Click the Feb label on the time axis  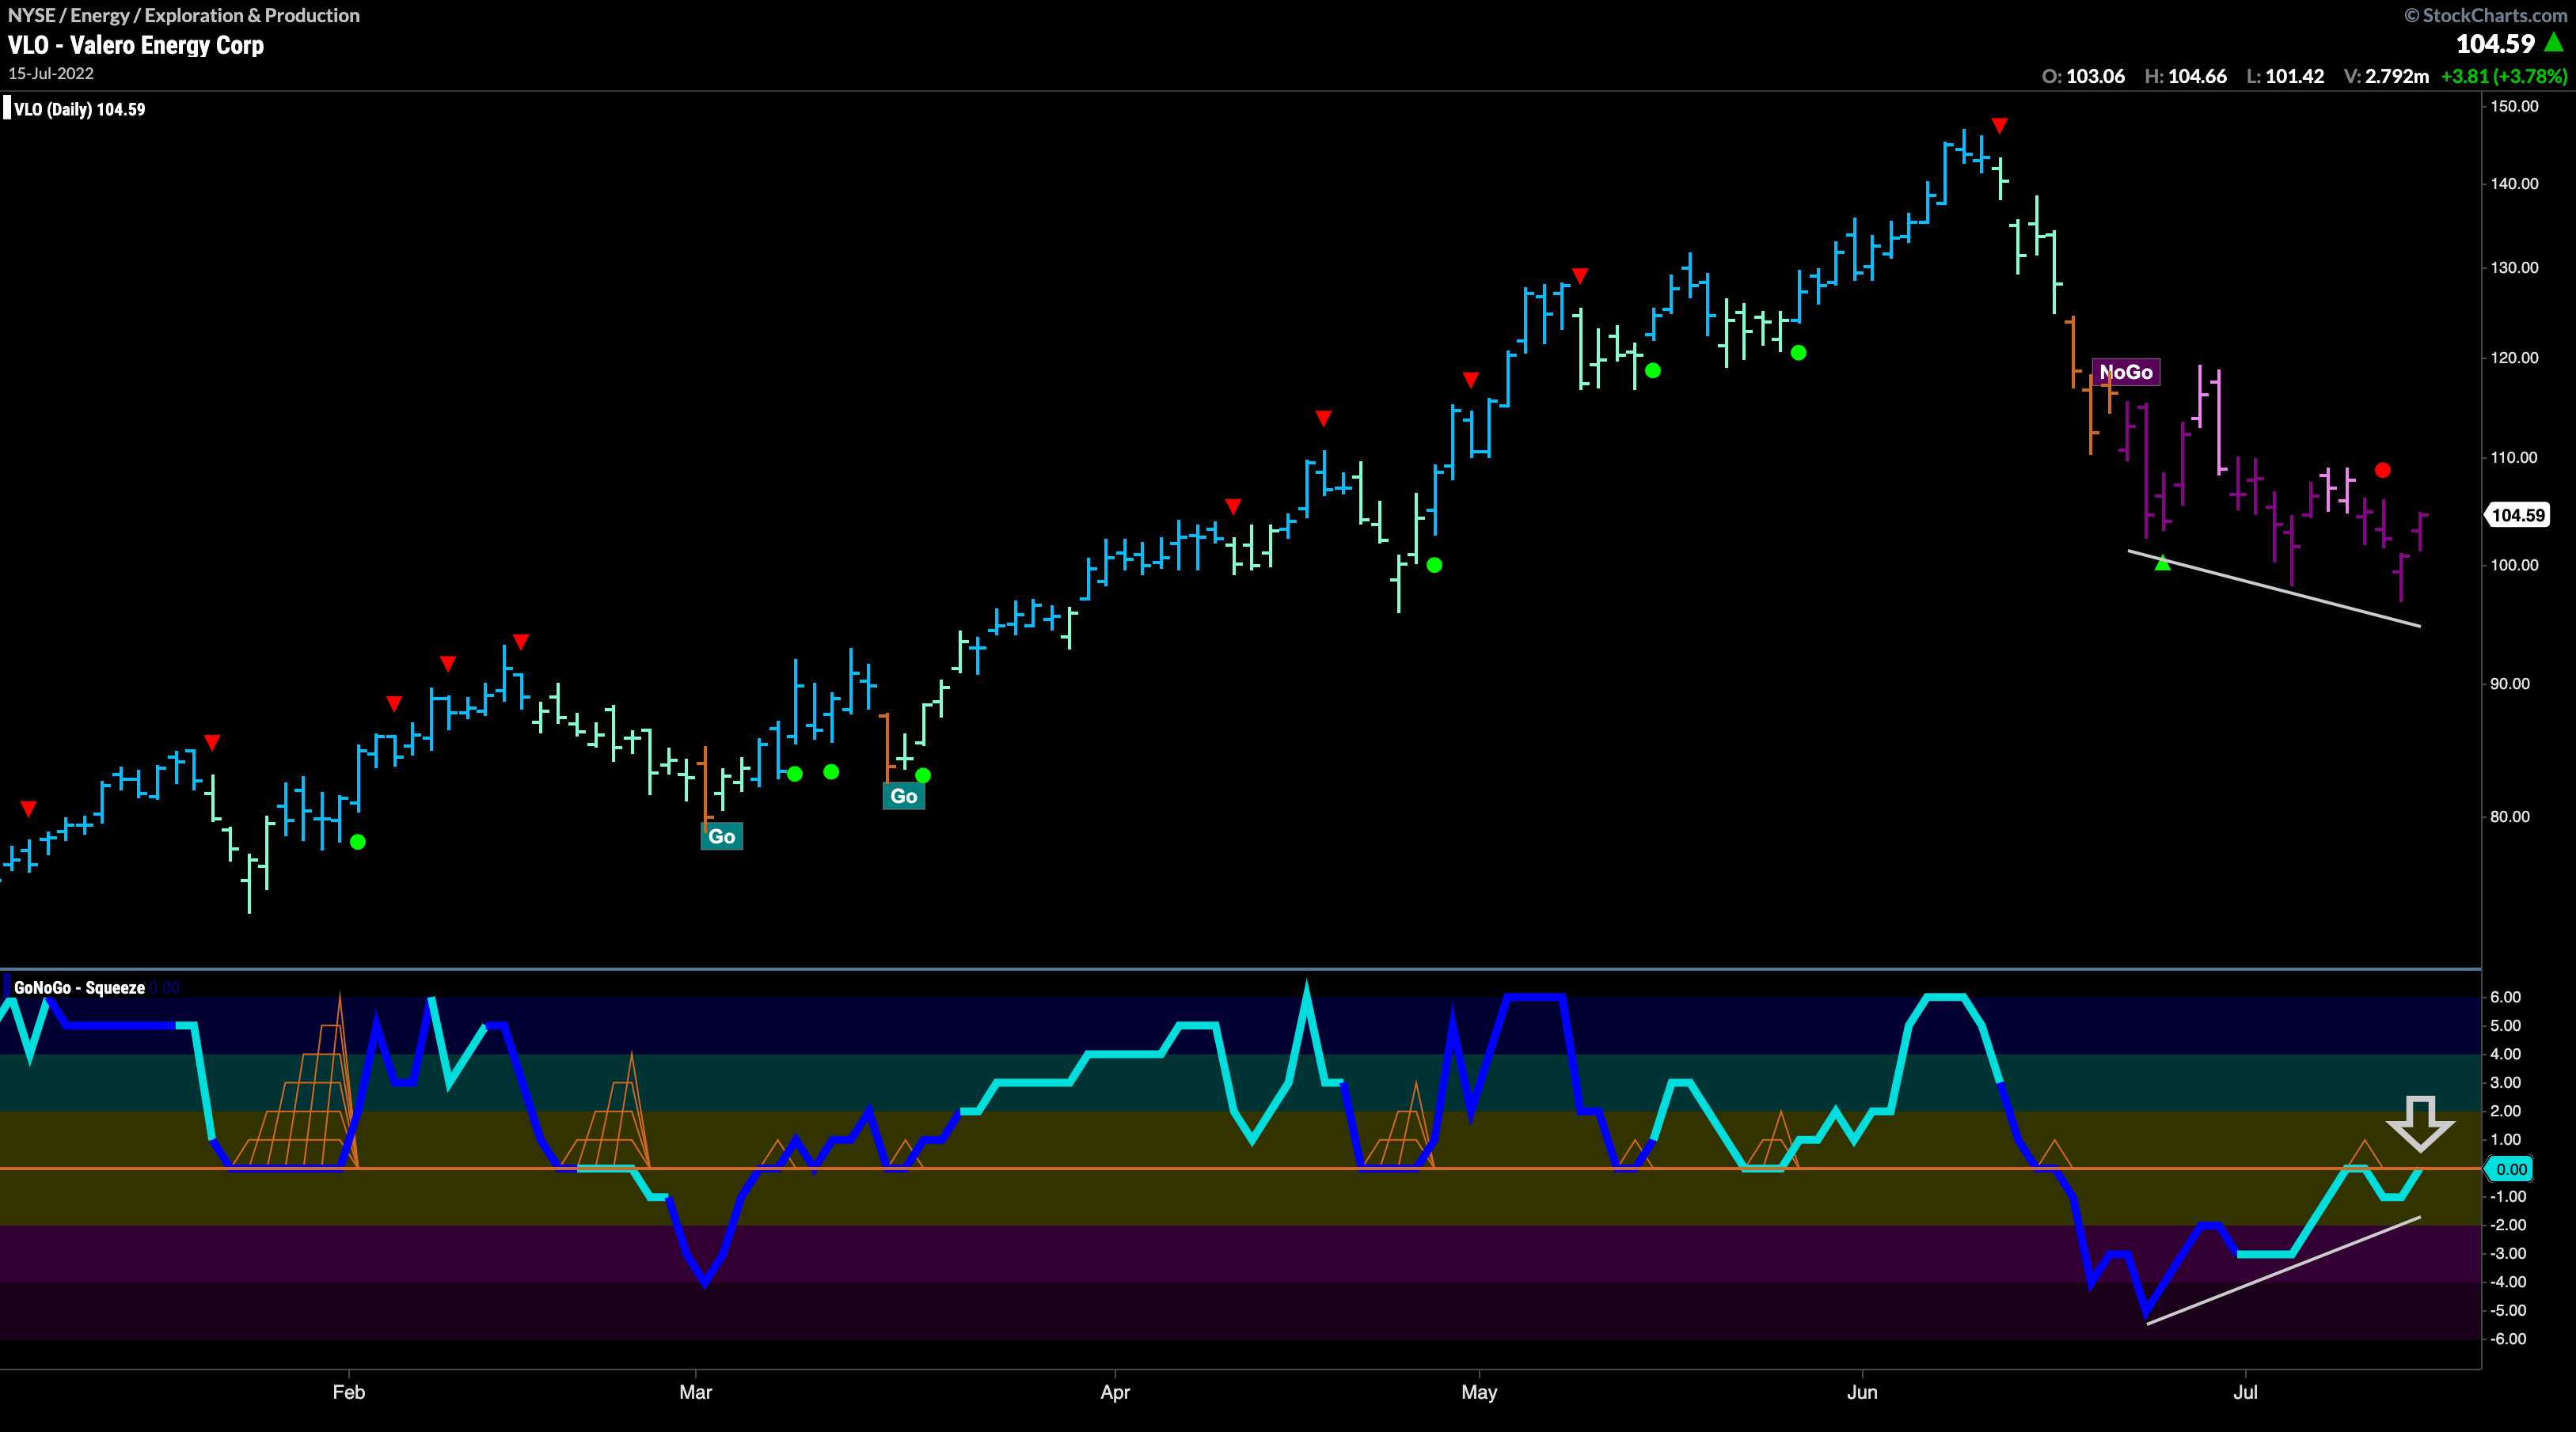coord(349,1392)
